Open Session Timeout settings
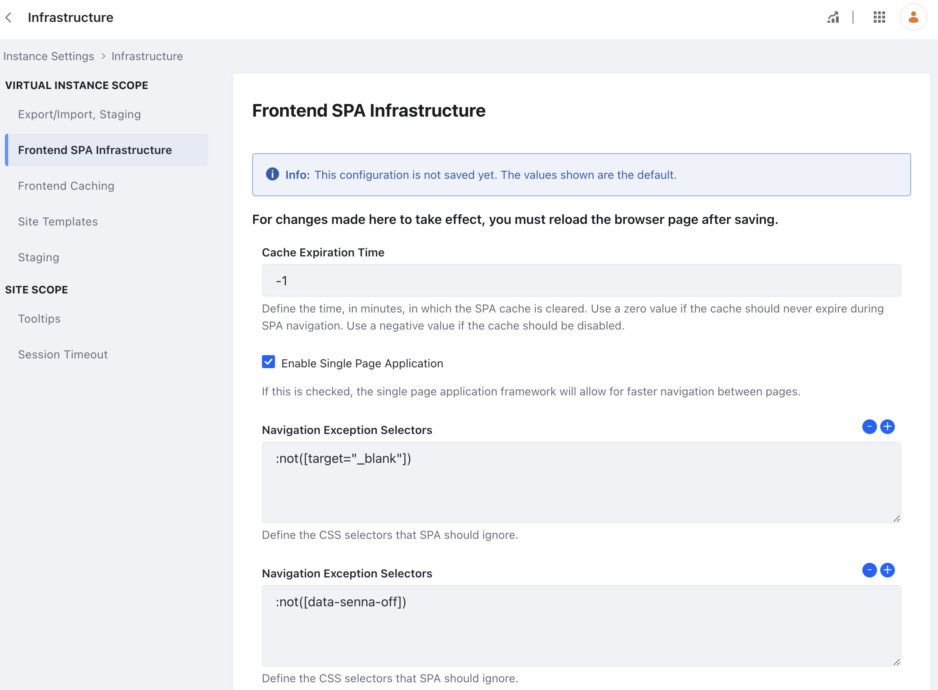 63,355
